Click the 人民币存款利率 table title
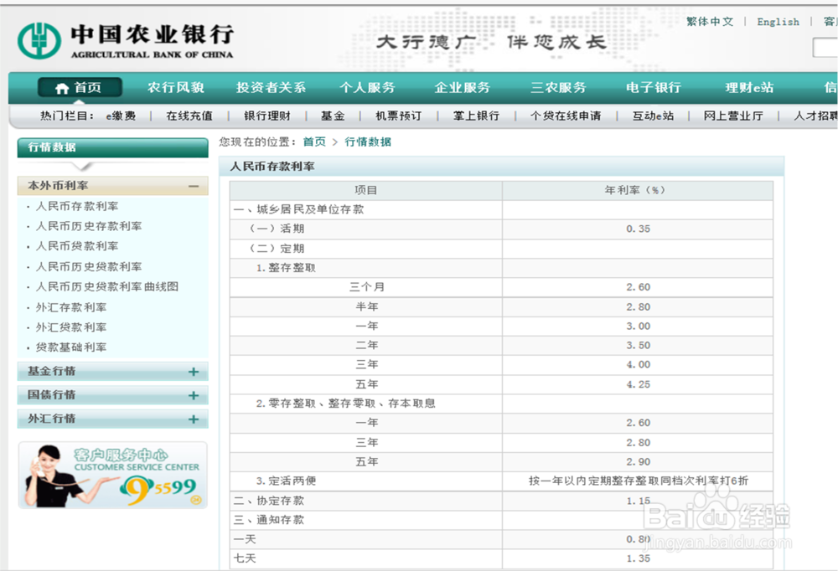Viewport: 838px width, 571px height. click(272, 167)
